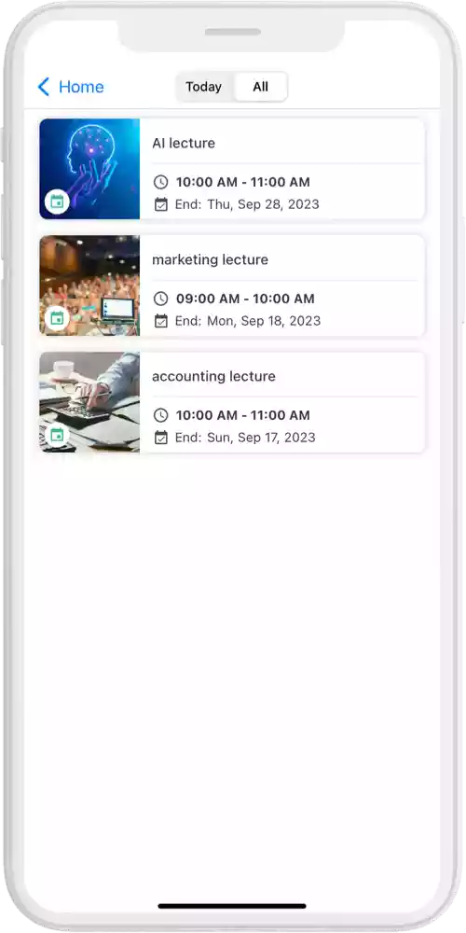Switch to the Today tab
This screenshot has height=933, width=466.
203,87
